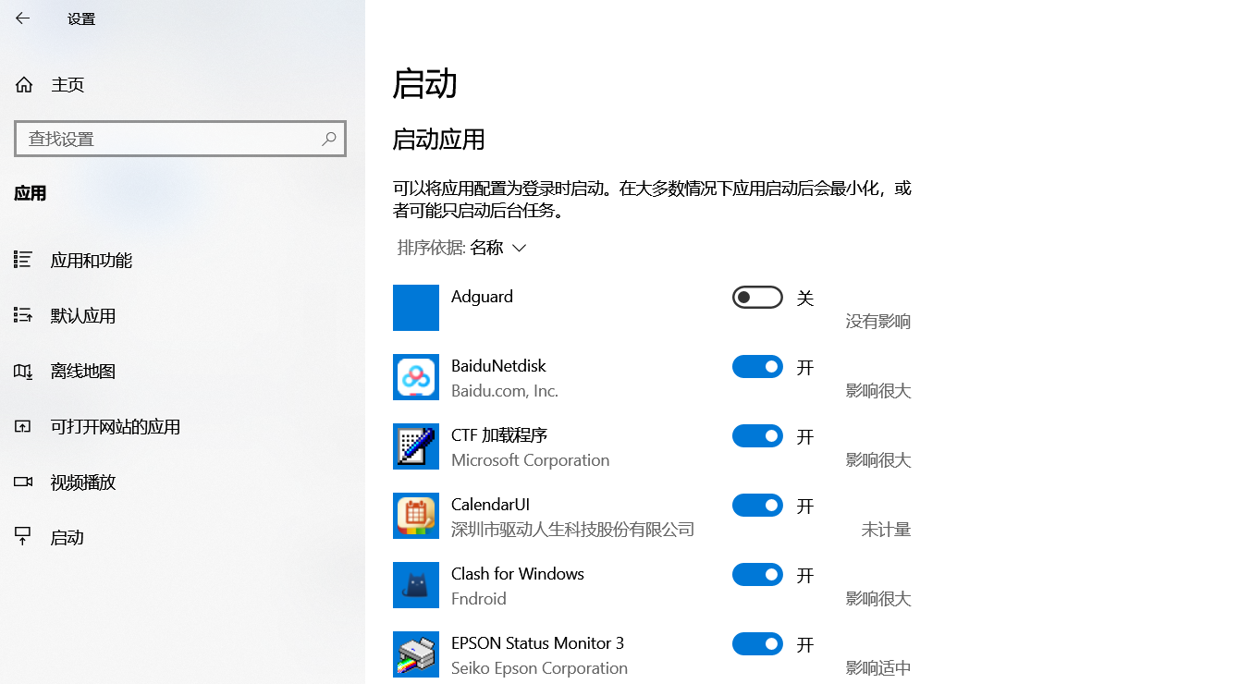The width and height of the screenshot is (1239, 684).
Task: Select 启动 in the sidebar
Action: tap(182, 537)
